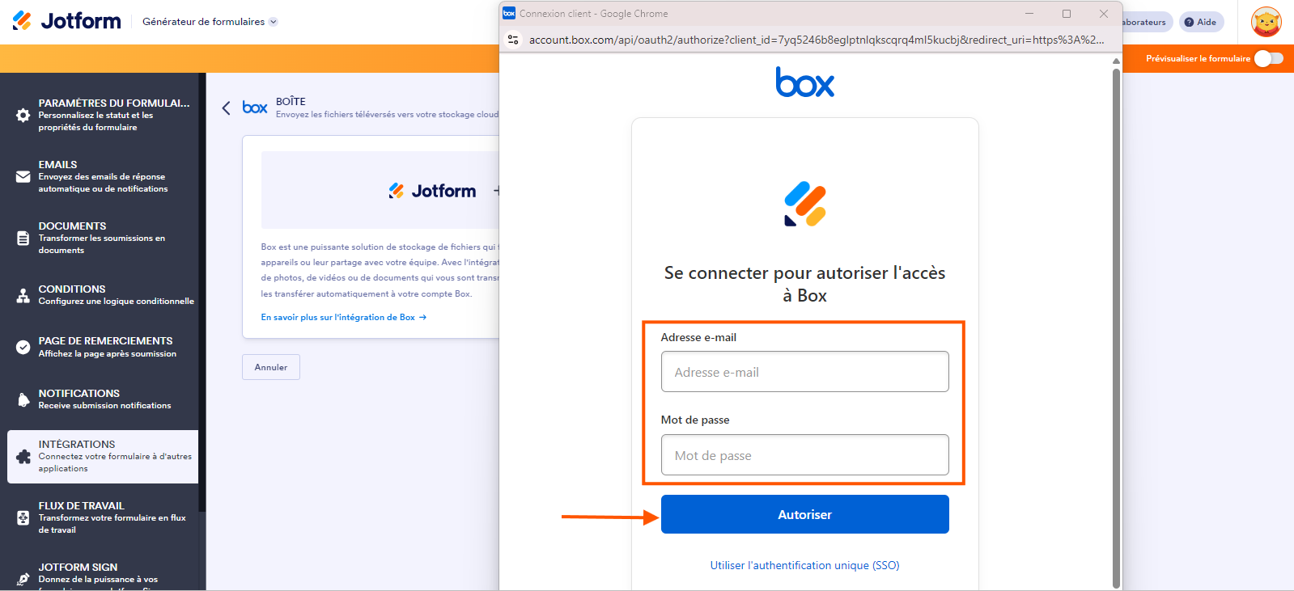
Task: Follow En savoir plus sur l'intégration de Box link
Action: [343, 317]
